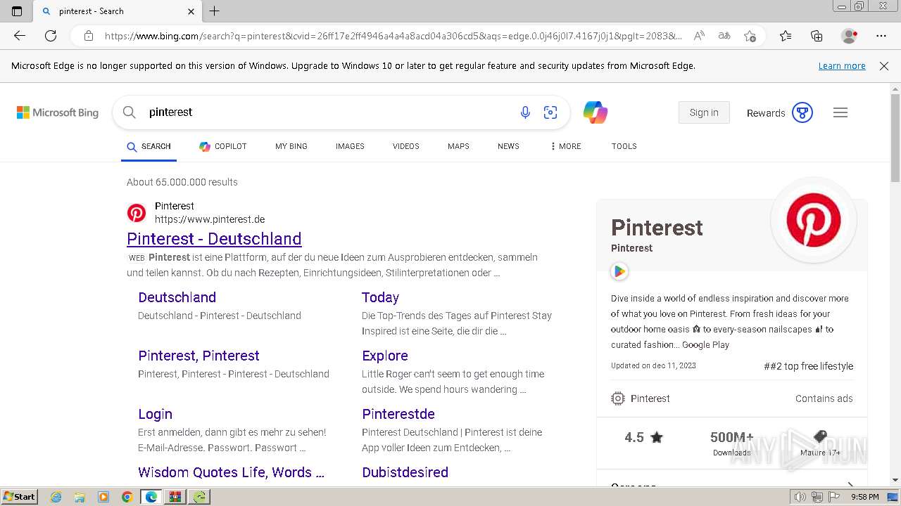Open the Deutschland sitelink
Image resolution: width=901 pixels, height=506 pixels.
point(177,297)
